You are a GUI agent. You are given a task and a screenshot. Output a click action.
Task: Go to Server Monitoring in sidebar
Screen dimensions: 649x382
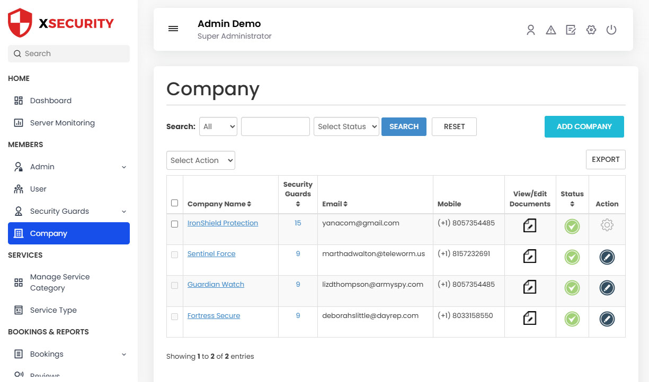pyautogui.click(x=62, y=123)
